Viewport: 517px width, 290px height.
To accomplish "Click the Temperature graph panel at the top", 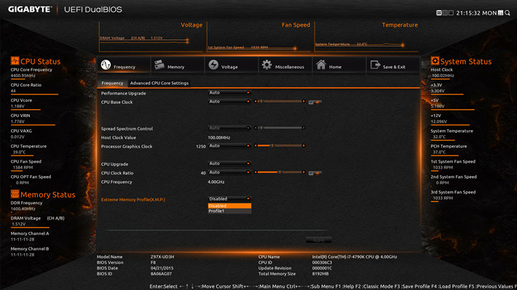I will pos(366,37).
